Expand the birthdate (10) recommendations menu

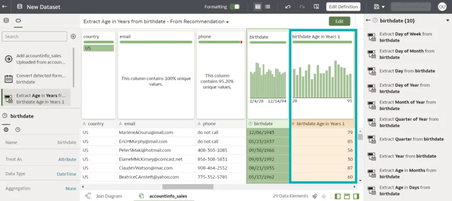point(448,21)
